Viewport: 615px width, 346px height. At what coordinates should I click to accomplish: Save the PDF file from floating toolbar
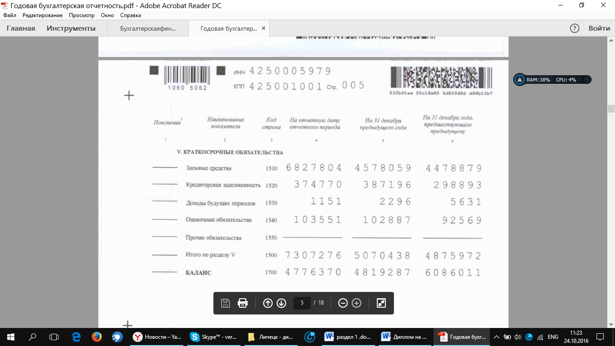point(226,303)
